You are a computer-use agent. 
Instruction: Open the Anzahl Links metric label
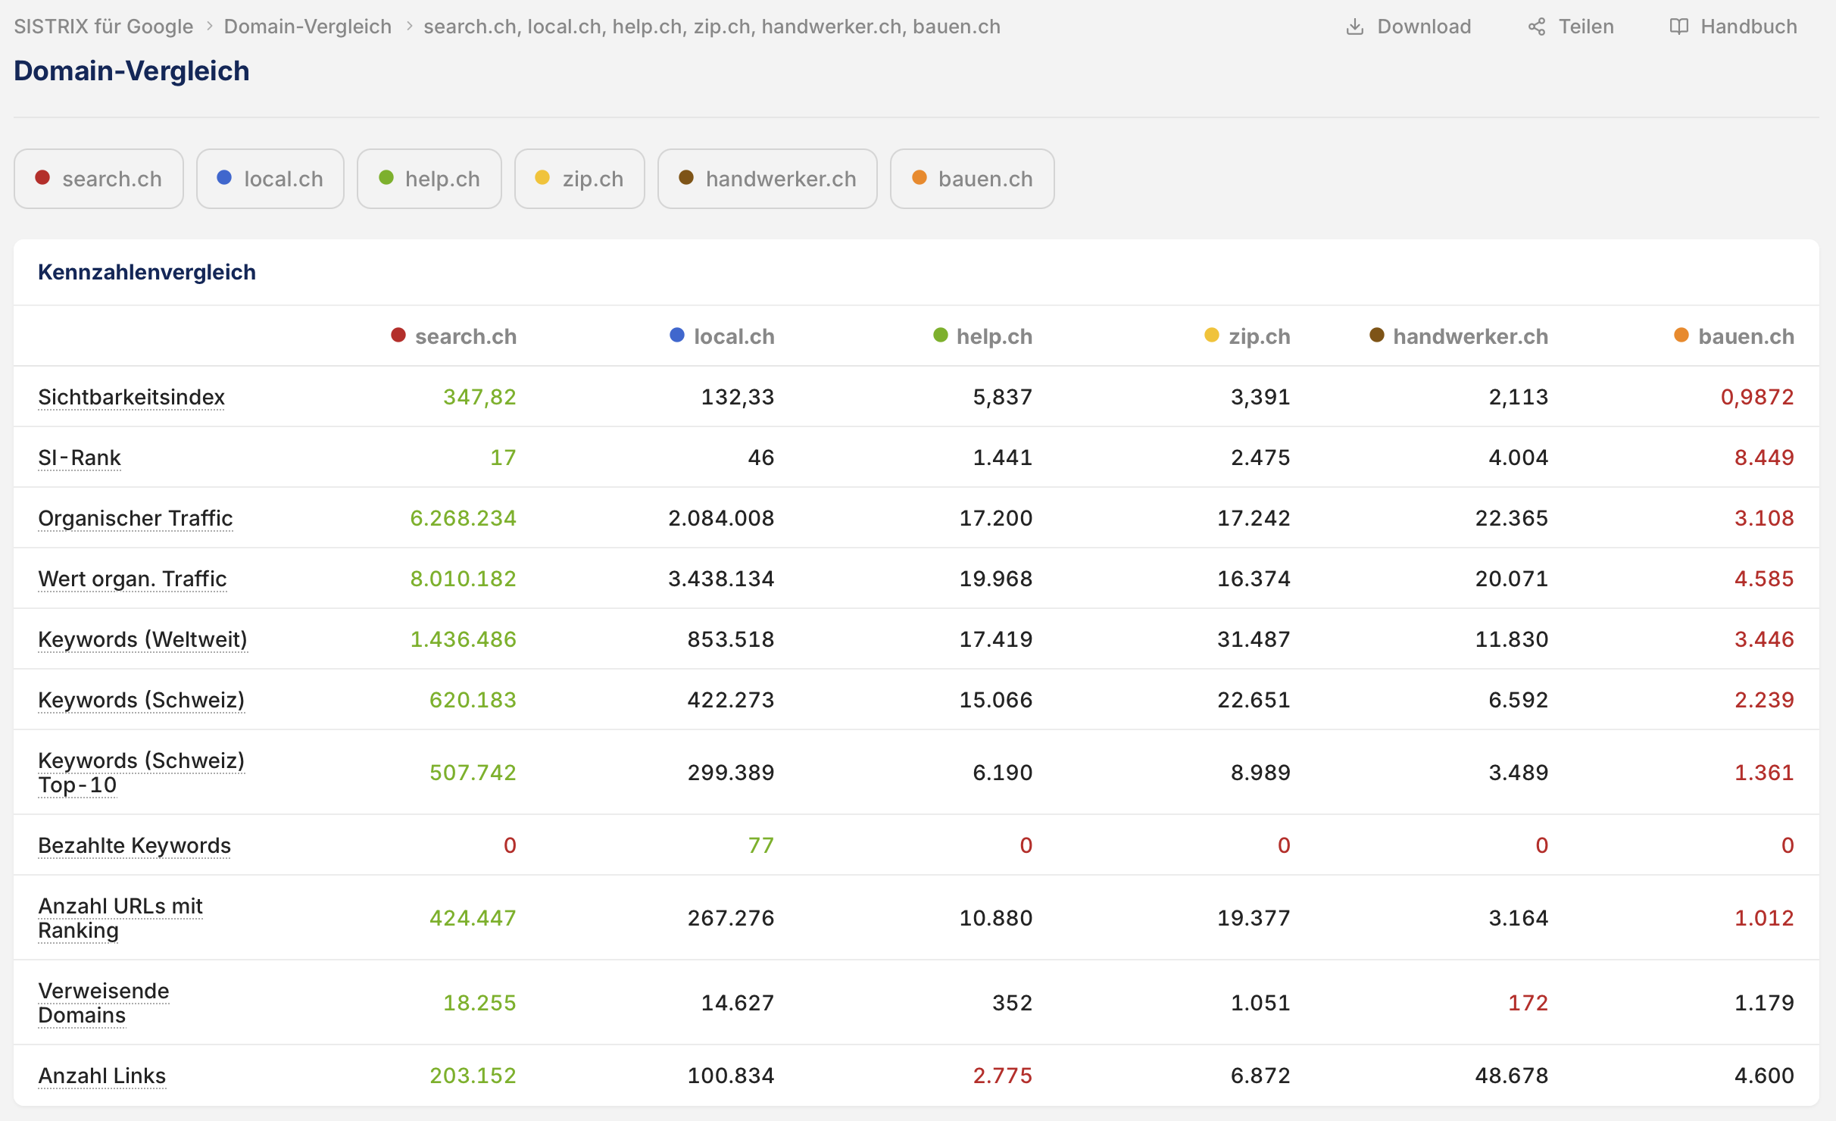(x=102, y=1076)
